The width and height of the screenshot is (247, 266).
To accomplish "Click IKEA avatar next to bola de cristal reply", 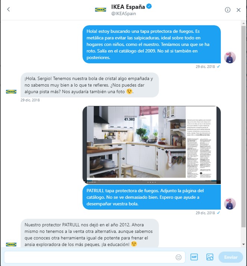I will click(x=11, y=92).
